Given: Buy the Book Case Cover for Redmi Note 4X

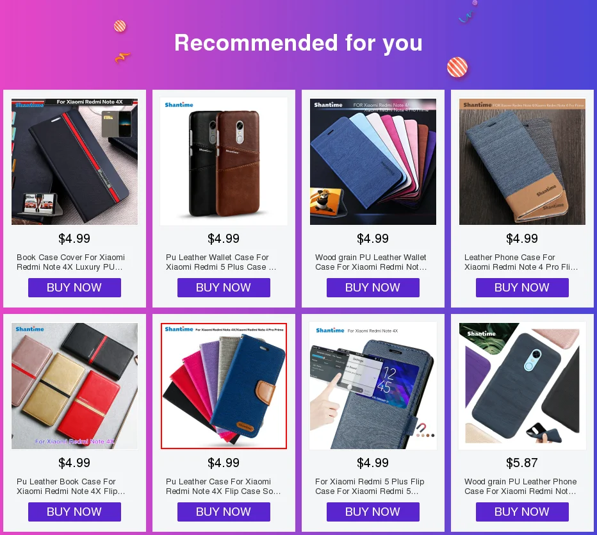Looking at the screenshot, I should point(74,288).
